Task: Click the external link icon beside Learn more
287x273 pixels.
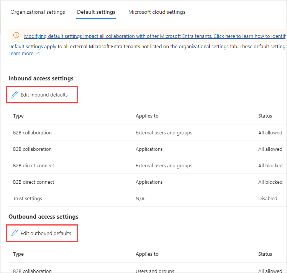Action: coord(38,54)
